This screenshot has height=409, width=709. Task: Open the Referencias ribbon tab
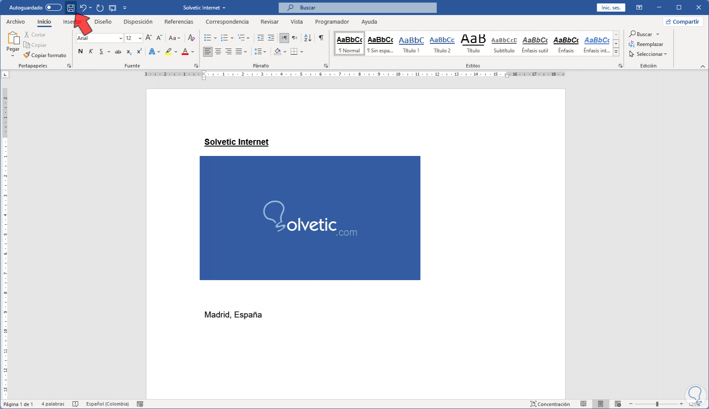(x=179, y=21)
